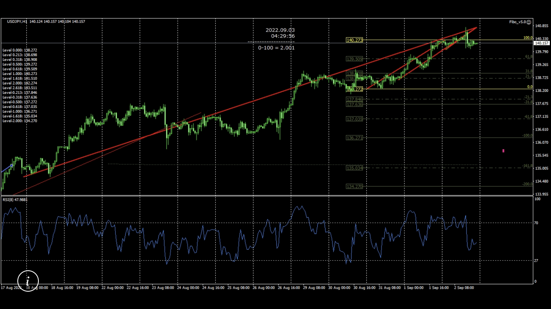Click 135.545 on the price scale

click(x=541, y=155)
